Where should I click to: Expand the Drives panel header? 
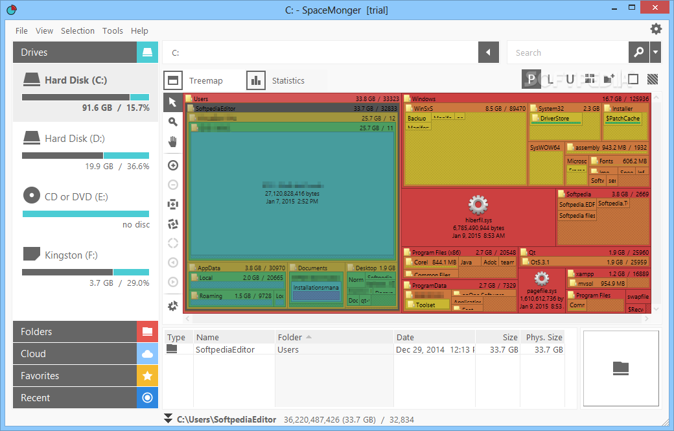(x=75, y=52)
